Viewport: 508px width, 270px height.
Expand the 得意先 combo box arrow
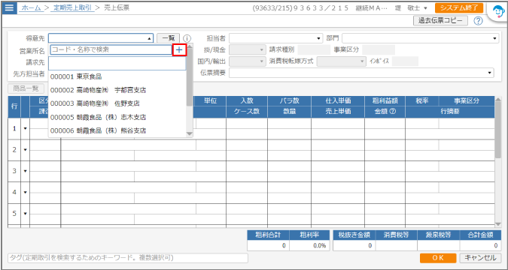149,38
